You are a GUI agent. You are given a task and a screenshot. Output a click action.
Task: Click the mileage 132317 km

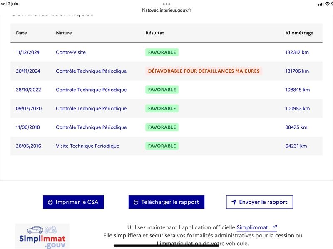[x=297, y=52]
